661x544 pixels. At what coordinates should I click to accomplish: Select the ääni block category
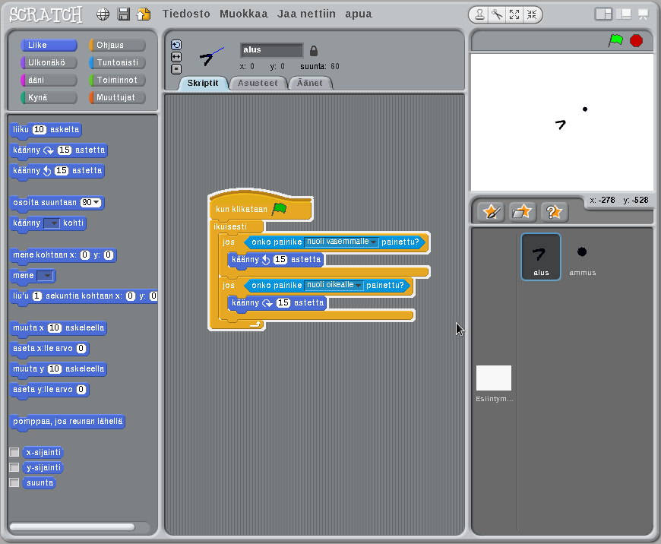(x=49, y=80)
